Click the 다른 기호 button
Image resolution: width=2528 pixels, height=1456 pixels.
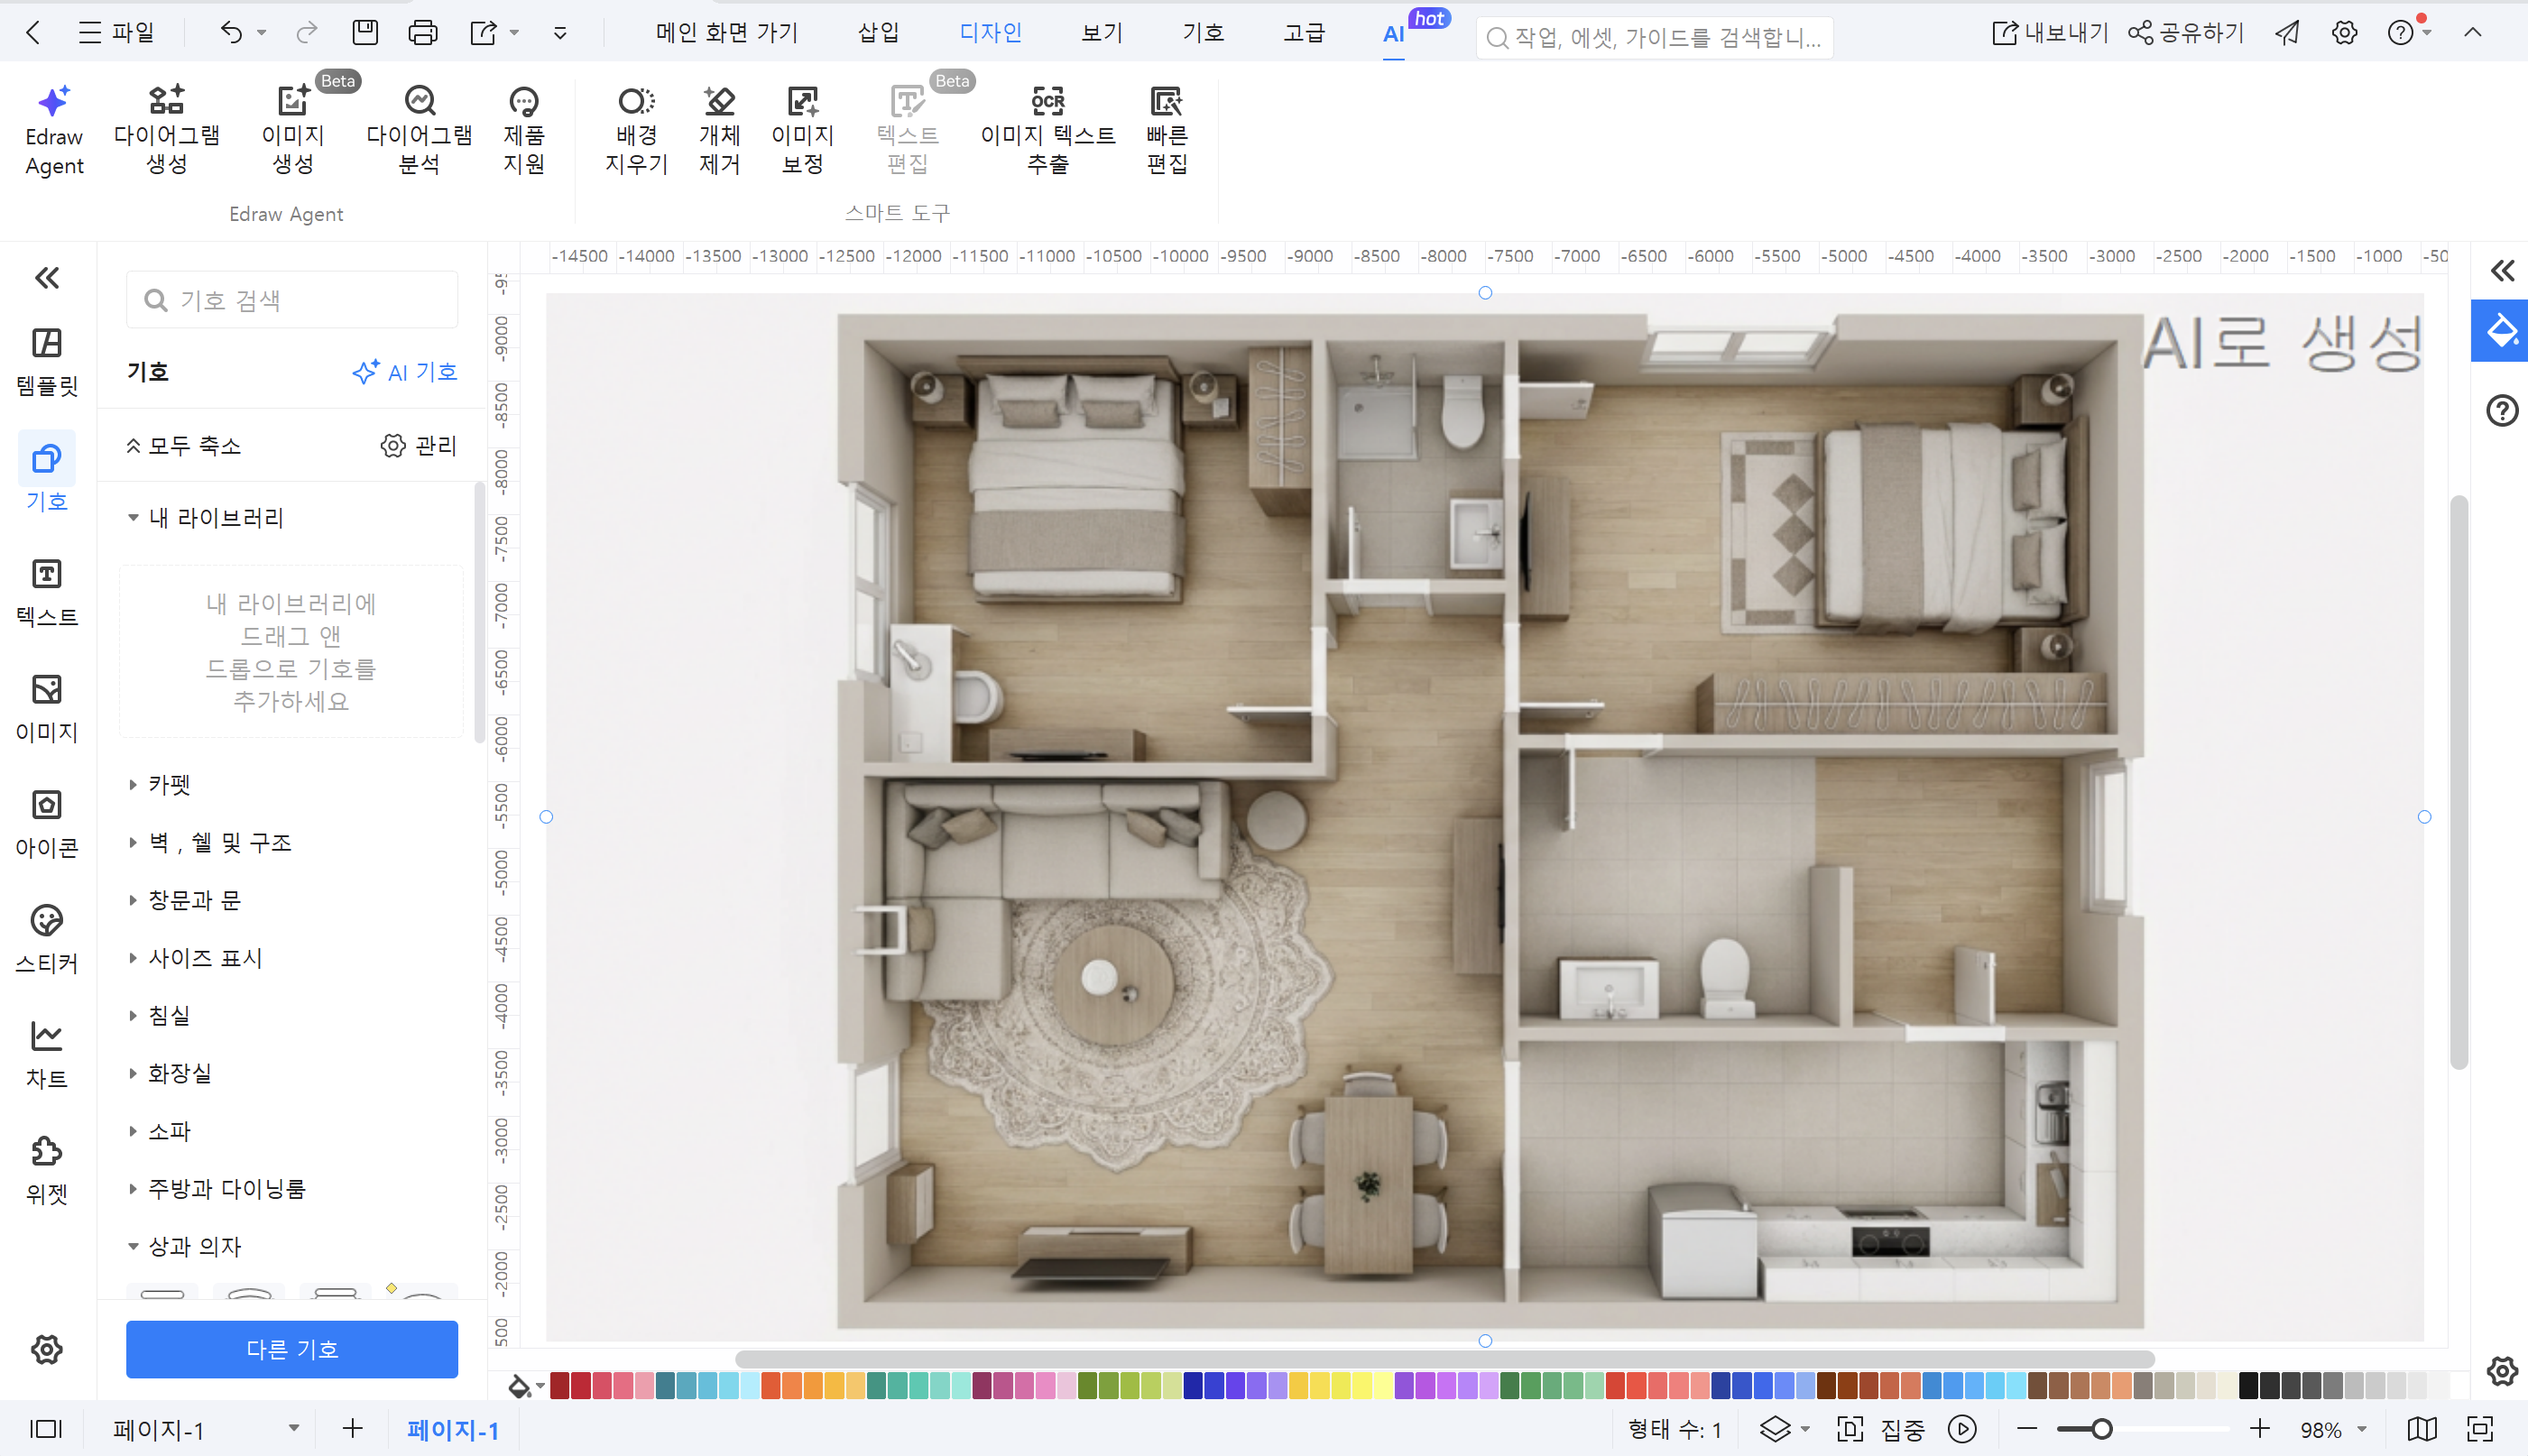tap(291, 1349)
